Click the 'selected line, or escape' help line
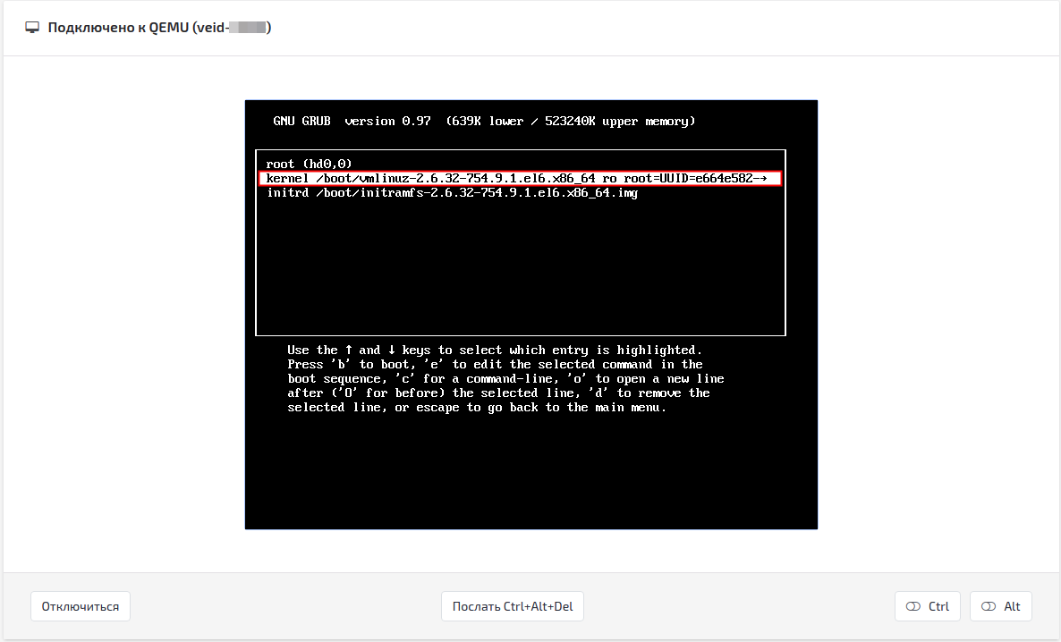This screenshot has height=642, width=1061. (476, 407)
